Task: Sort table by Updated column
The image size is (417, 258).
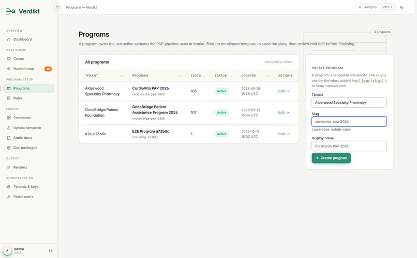Action: click(255, 76)
